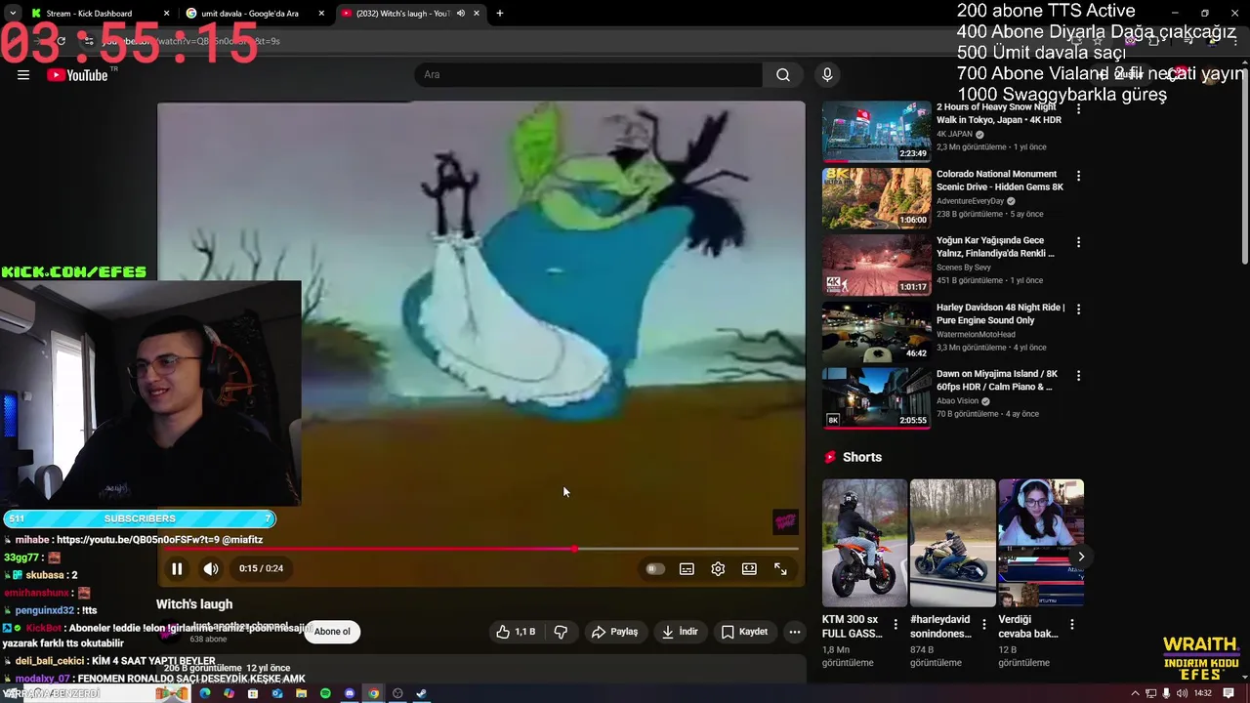Click the YouTube search field Ara
The image size is (1250, 703).
[588, 75]
